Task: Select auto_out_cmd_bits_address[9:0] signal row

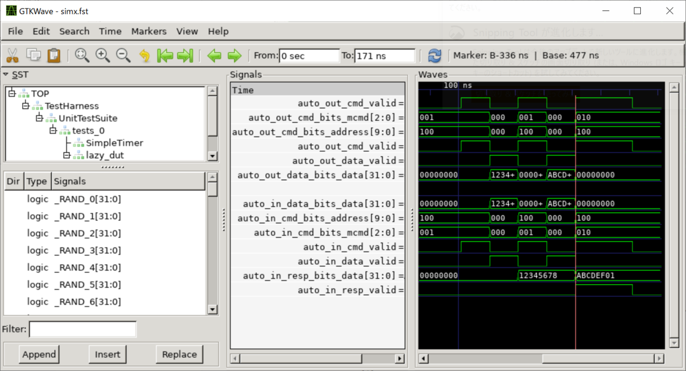Action: pyautogui.click(x=318, y=132)
